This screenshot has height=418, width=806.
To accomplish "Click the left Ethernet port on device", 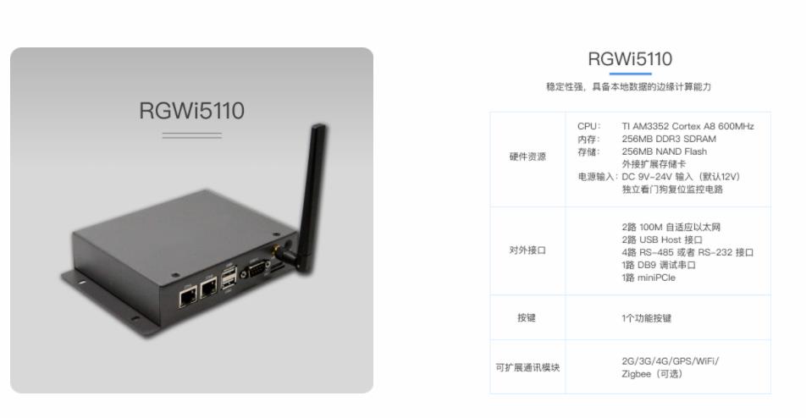I will pos(188,296).
